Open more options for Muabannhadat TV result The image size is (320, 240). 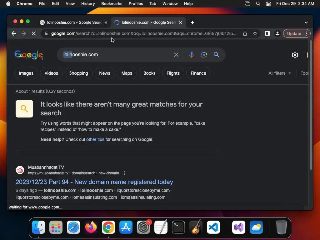point(124,173)
